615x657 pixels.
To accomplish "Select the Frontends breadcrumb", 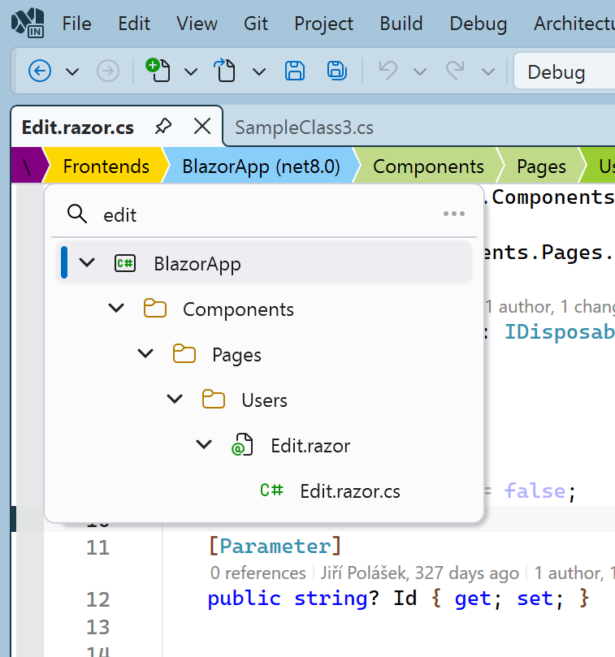I will (x=106, y=166).
